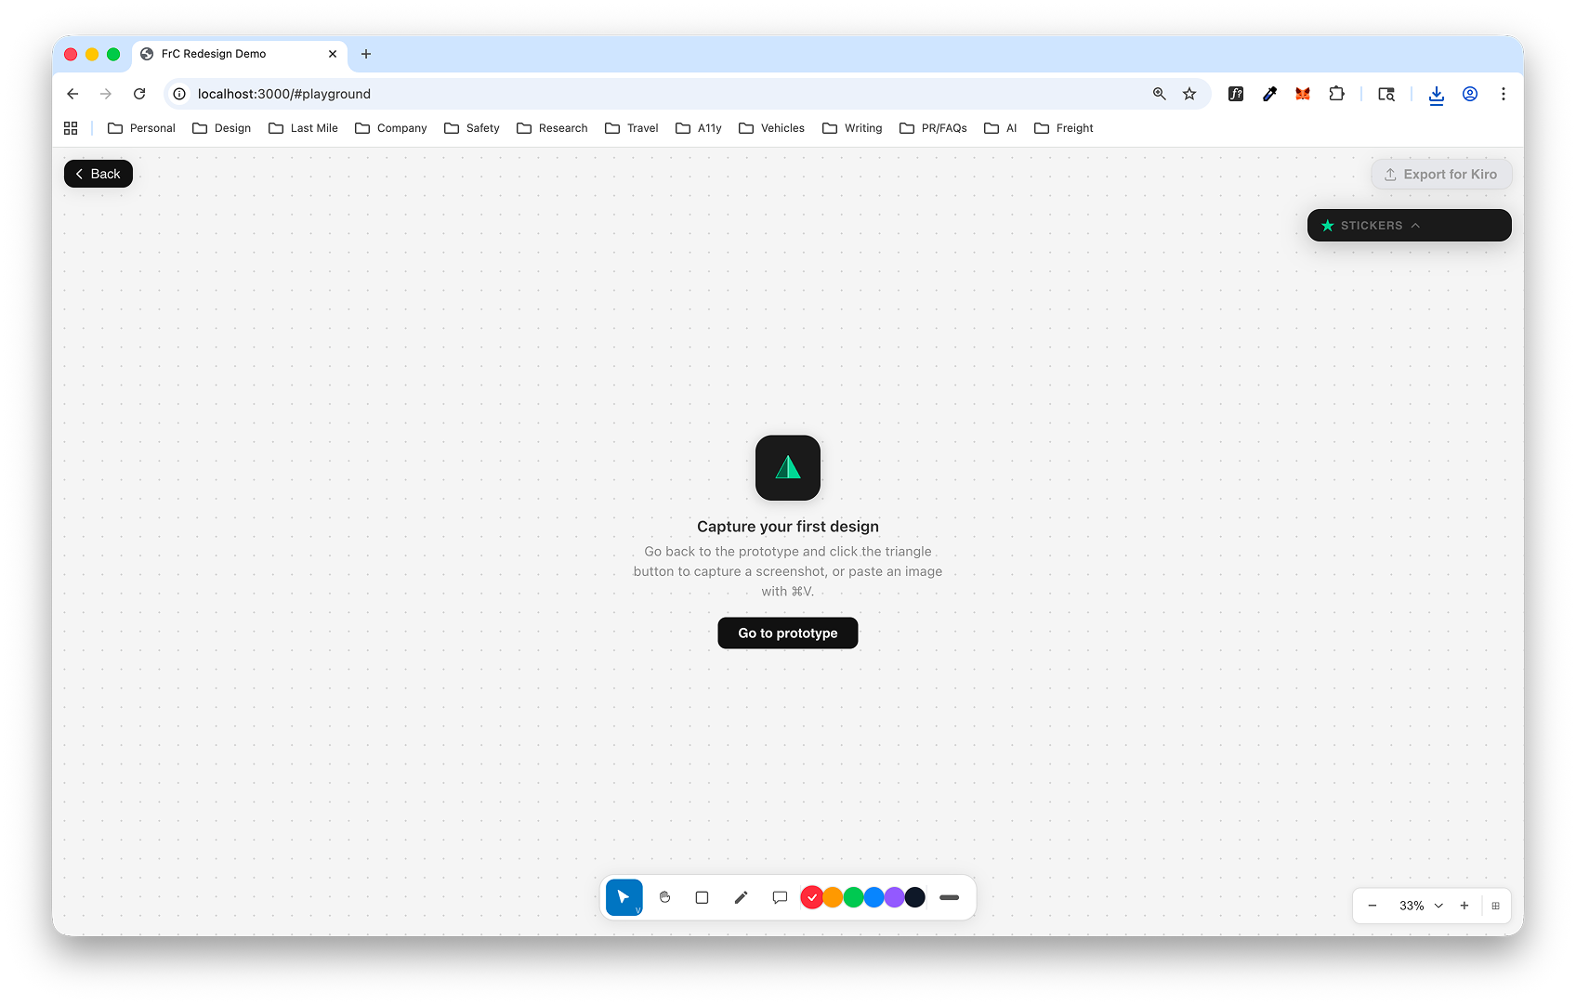Select the pencil drawing tool
Screen dimensions: 1576x1005
point(741,896)
